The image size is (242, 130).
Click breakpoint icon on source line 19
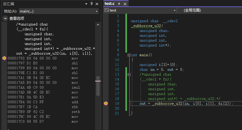click(x=106, y=104)
